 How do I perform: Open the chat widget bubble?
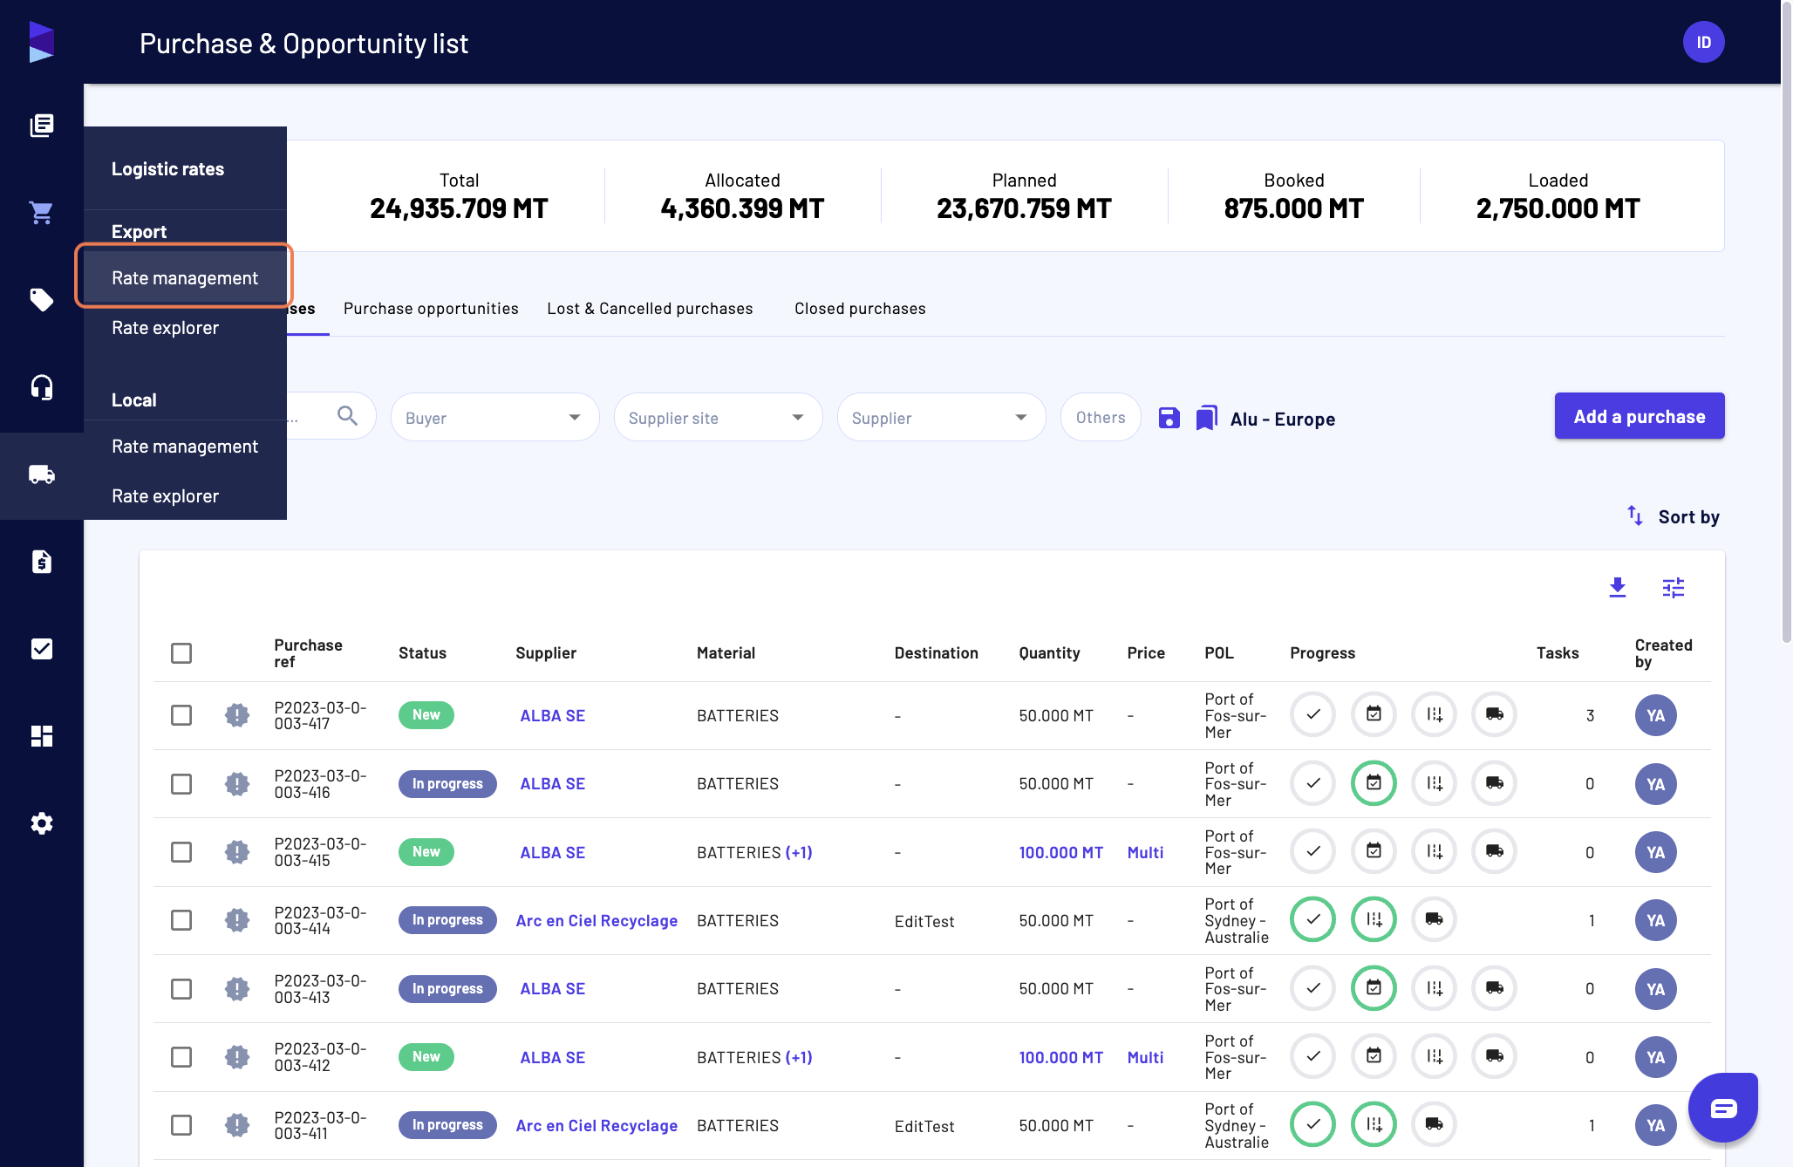click(x=1723, y=1108)
